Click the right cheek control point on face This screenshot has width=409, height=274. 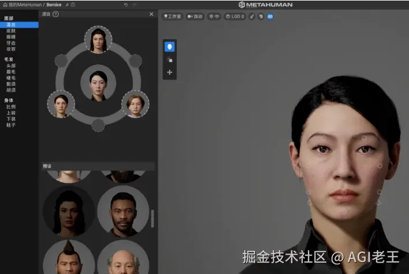(x=380, y=166)
